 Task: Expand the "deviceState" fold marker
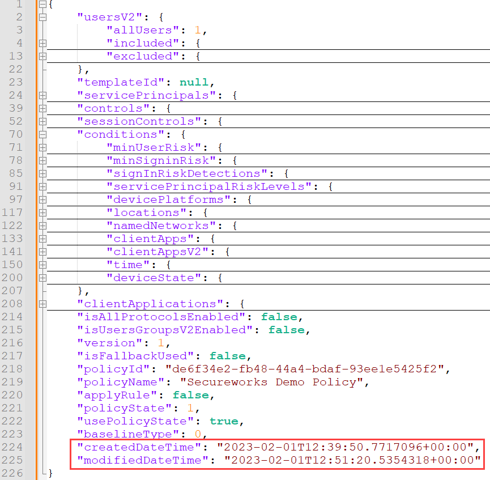[43, 278]
